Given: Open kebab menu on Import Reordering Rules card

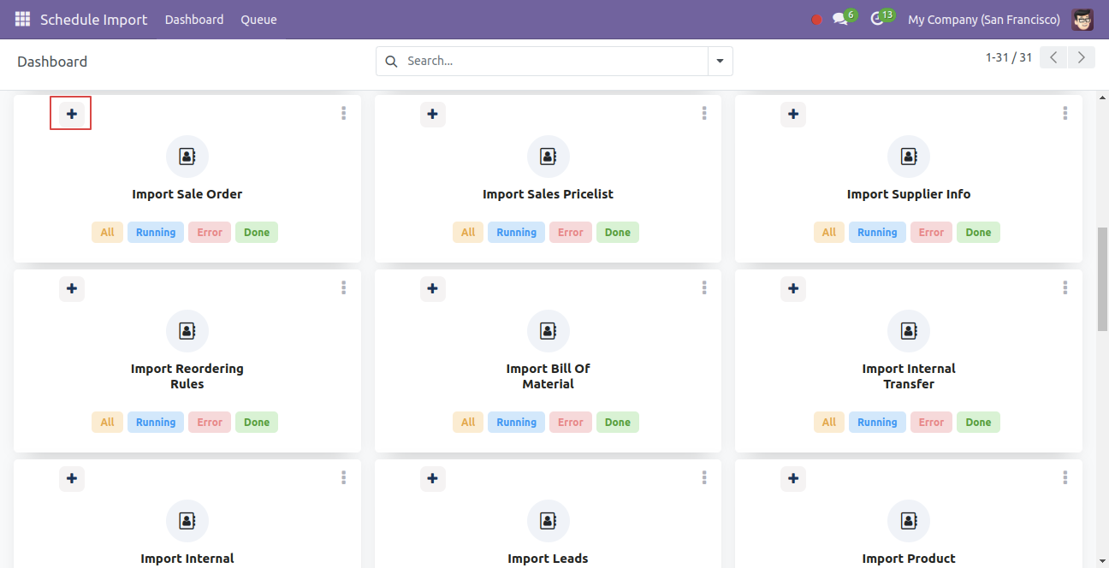Looking at the screenshot, I should point(343,287).
